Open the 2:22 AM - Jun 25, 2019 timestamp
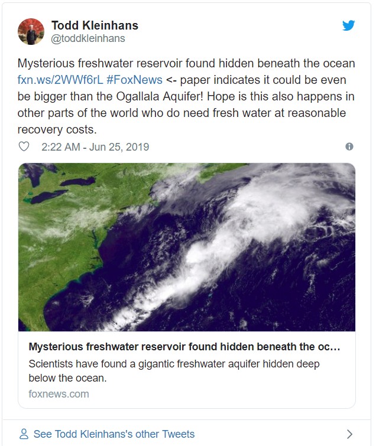 tap(95, 147)
